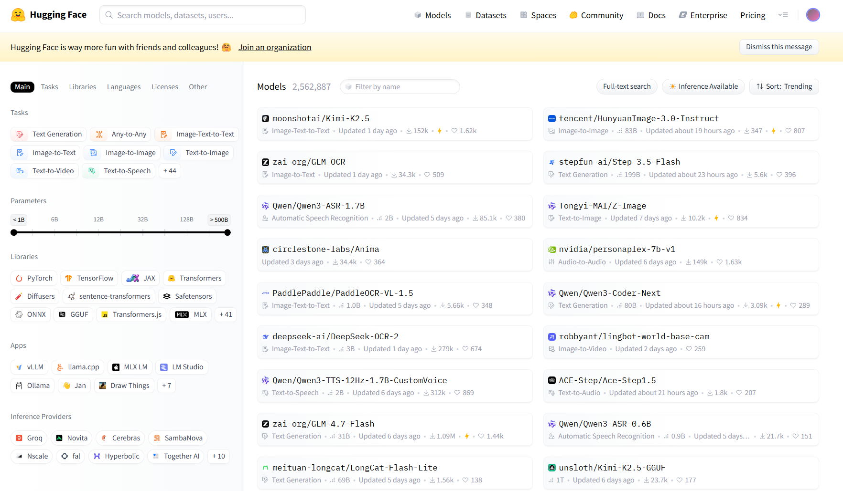The width and height of the screenshot is (843, 491).
Task: Select the Image-to-Image task filter
Action: [123, 153]
